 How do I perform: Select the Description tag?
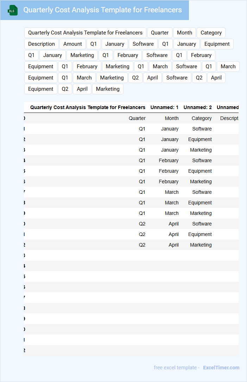(x=42, y=44)
